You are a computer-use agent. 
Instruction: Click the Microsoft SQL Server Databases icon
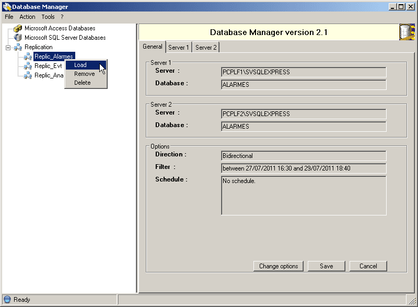click(18, 38)
